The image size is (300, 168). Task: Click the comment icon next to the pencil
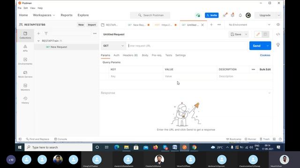(x=265, y=34)
